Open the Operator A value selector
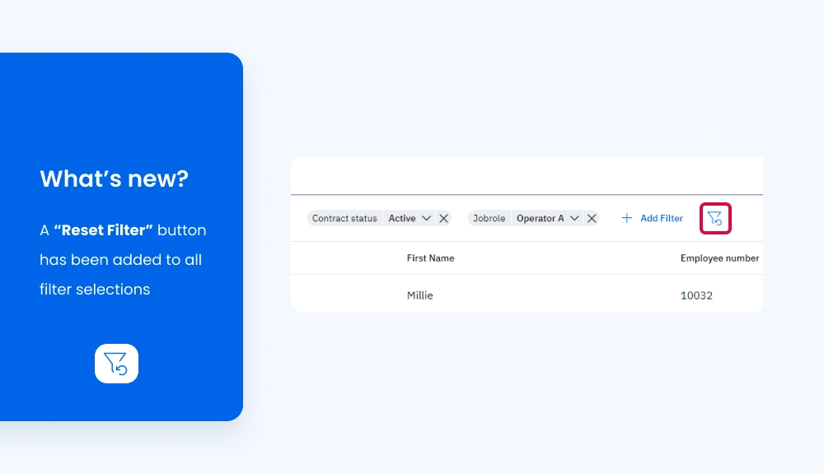 [x=540, y=219]
